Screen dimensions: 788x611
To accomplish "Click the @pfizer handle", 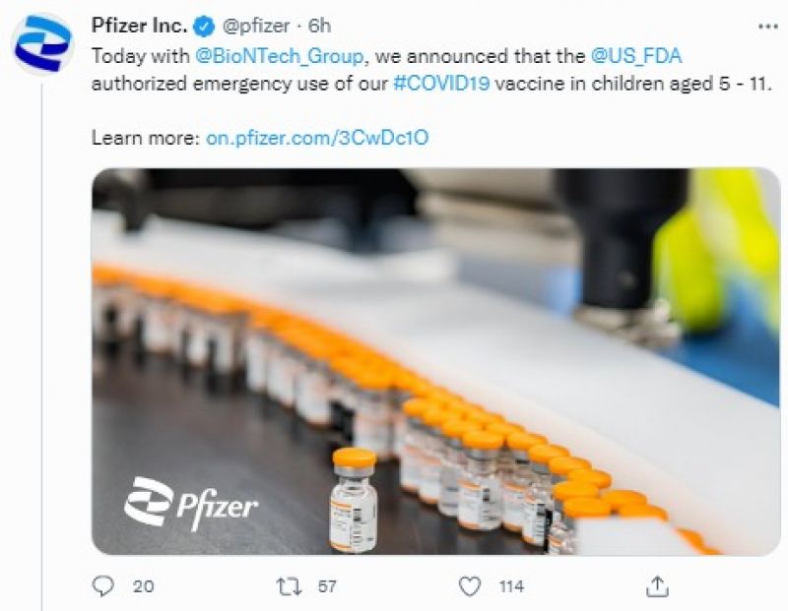I will click(x=256, y=27).
